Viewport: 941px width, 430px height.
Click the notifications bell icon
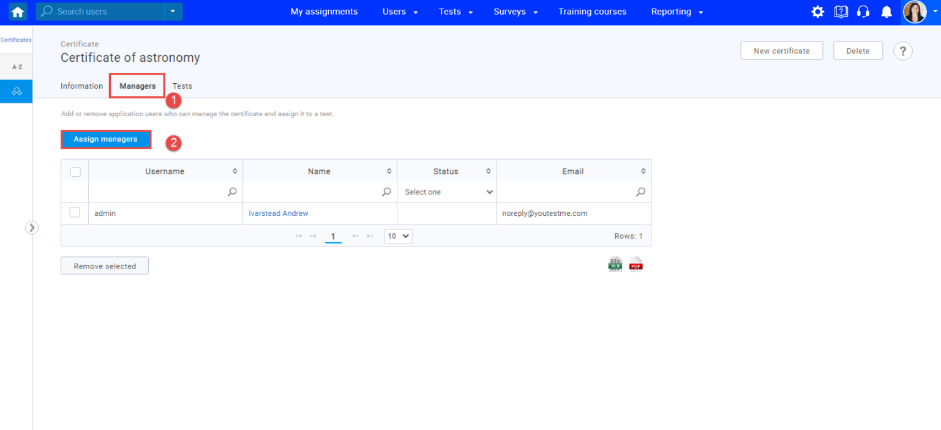tap(886, 12)
